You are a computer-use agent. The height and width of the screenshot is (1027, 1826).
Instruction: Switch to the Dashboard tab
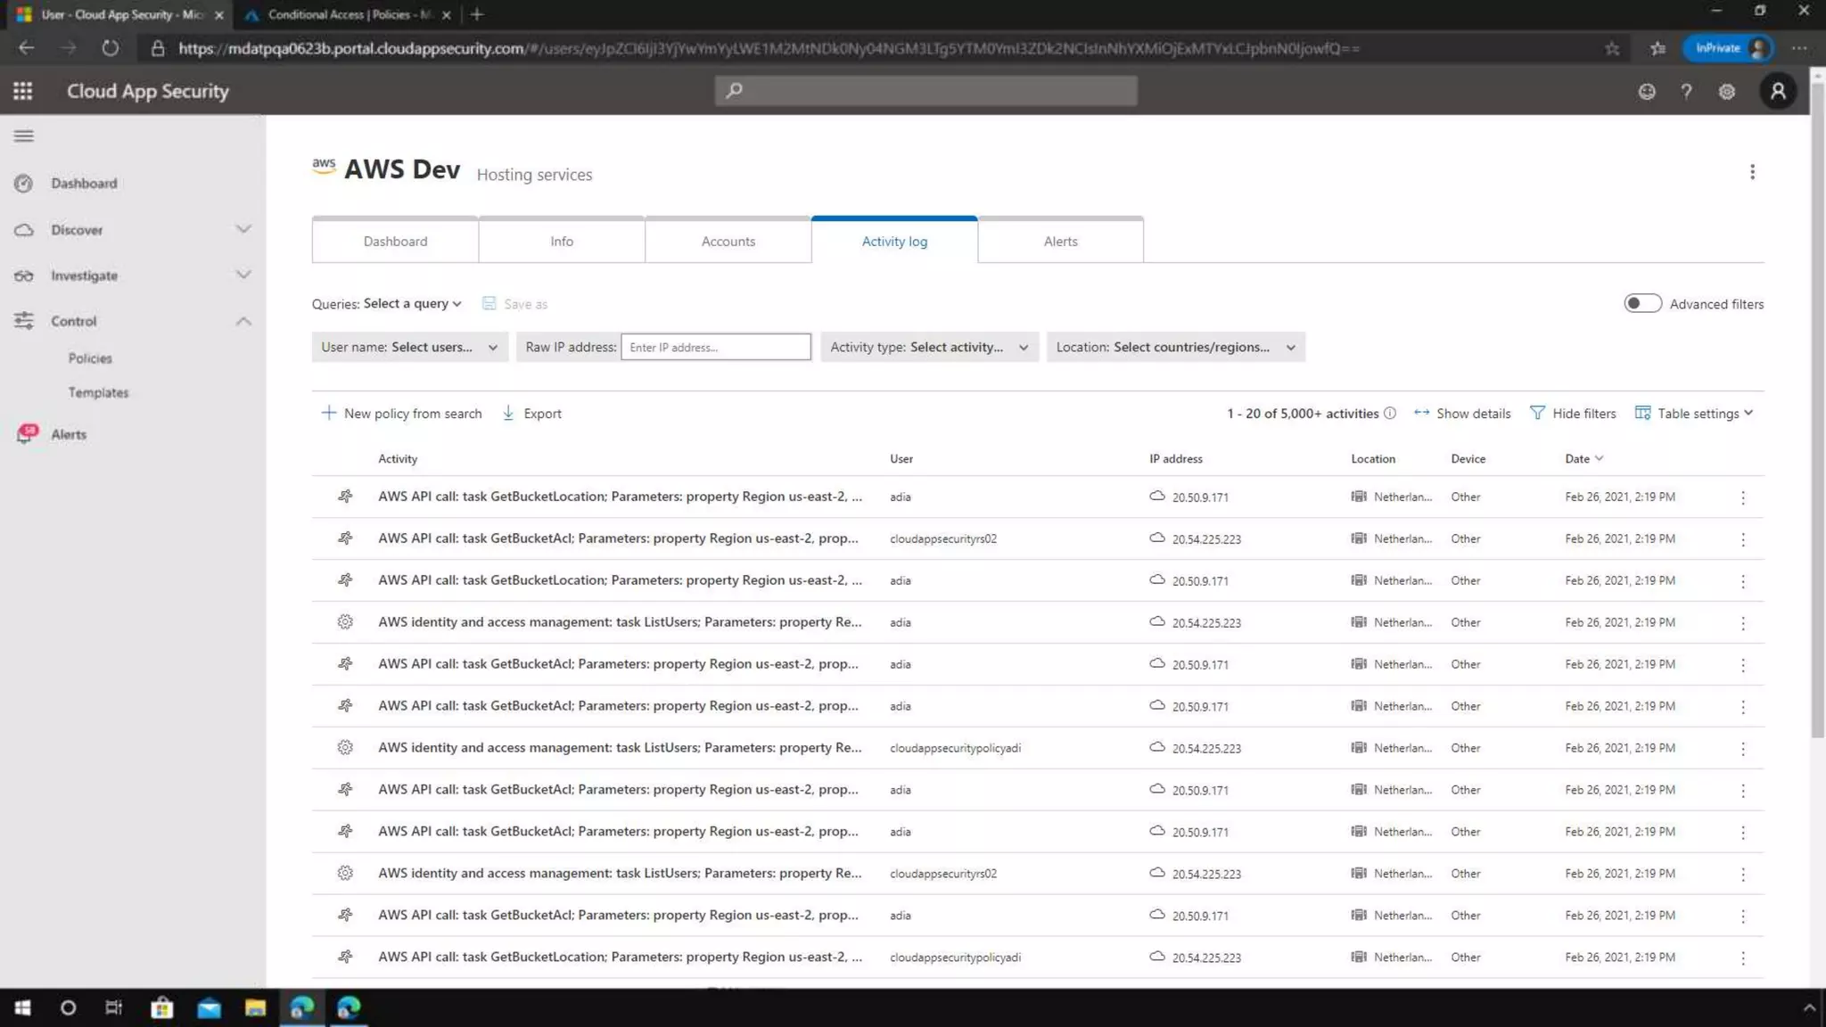395,241
